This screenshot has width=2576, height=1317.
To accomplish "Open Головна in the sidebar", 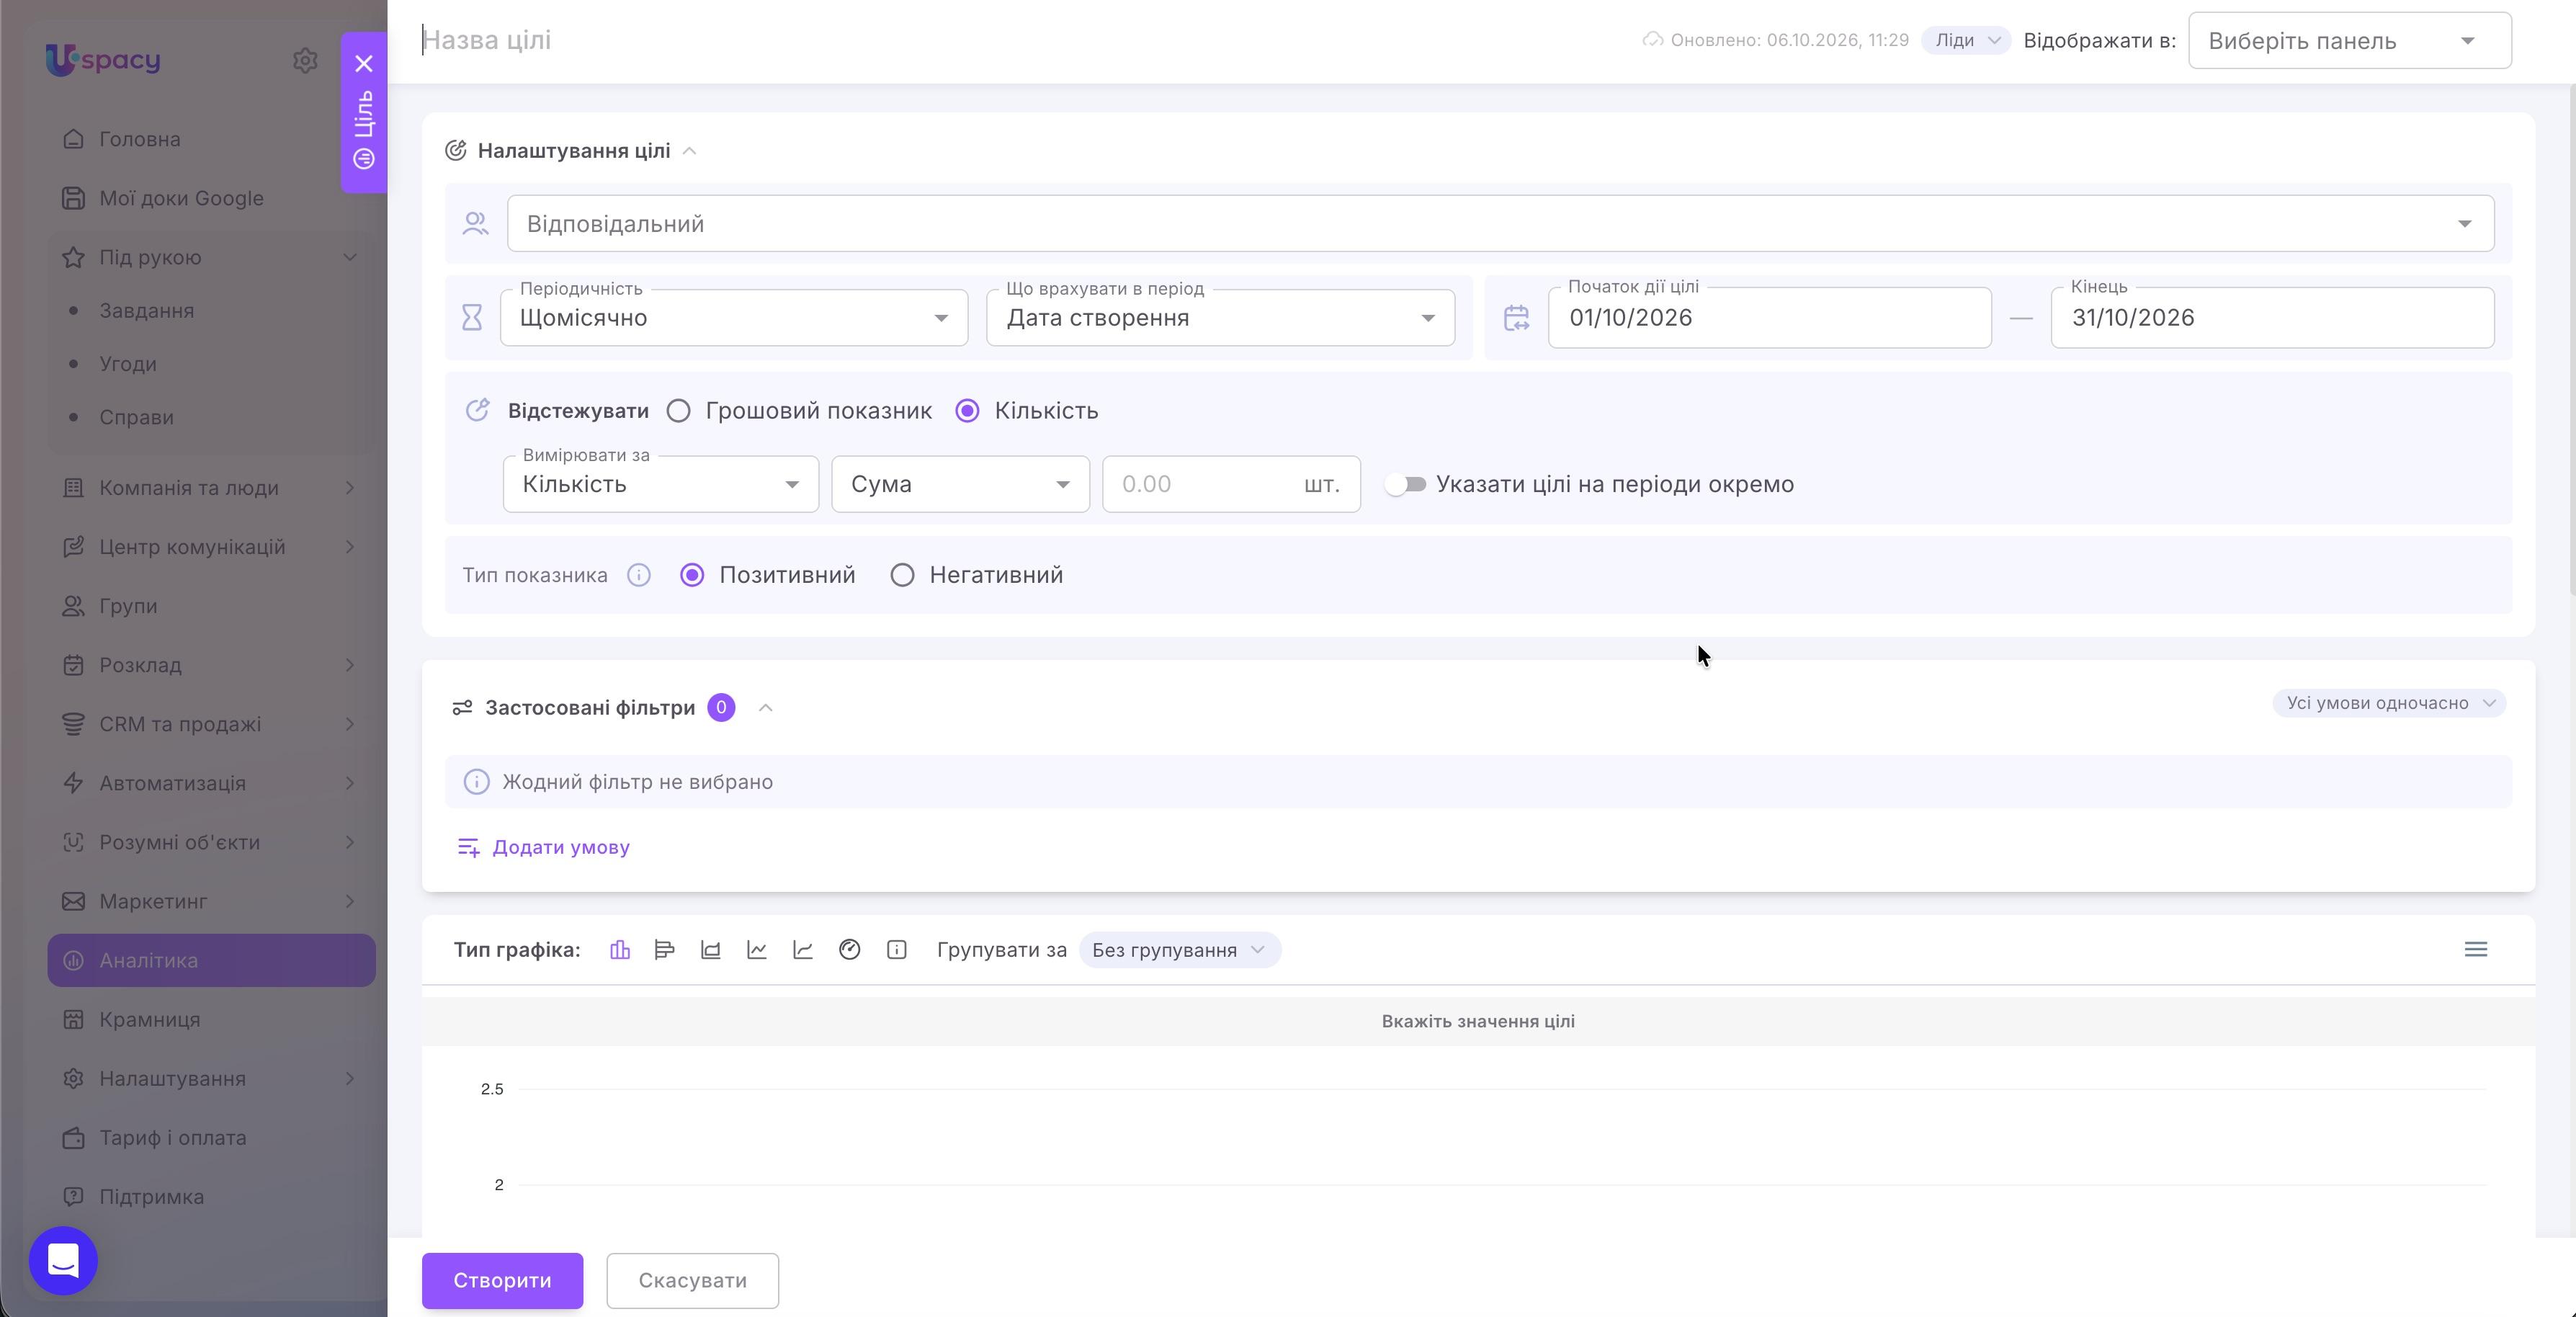I will pos(211,140).
